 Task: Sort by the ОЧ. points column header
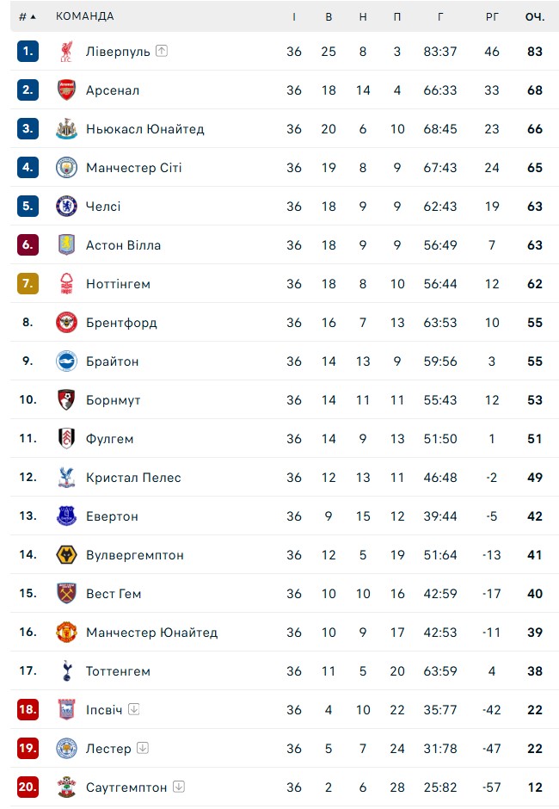click(535, 16)
